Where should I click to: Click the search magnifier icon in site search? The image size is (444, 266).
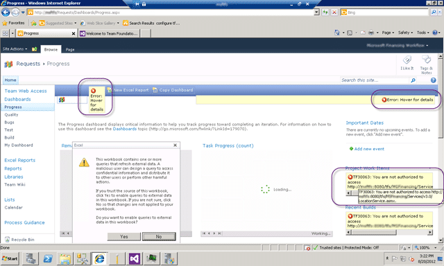413,80
